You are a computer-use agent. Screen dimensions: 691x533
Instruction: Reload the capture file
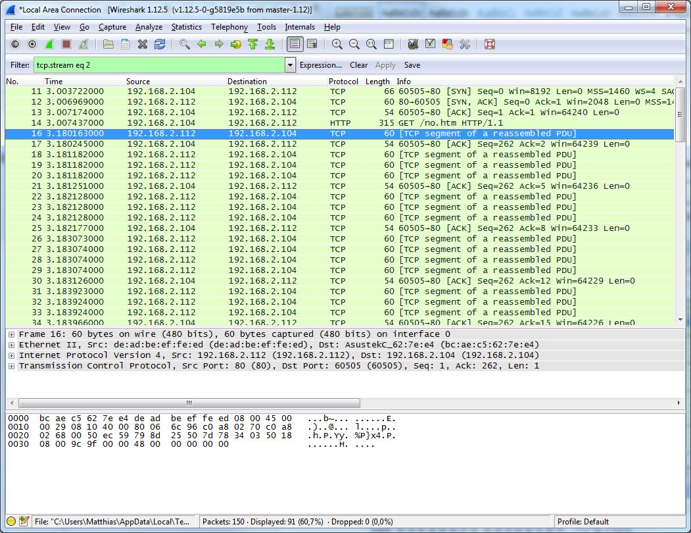(160, 44)
